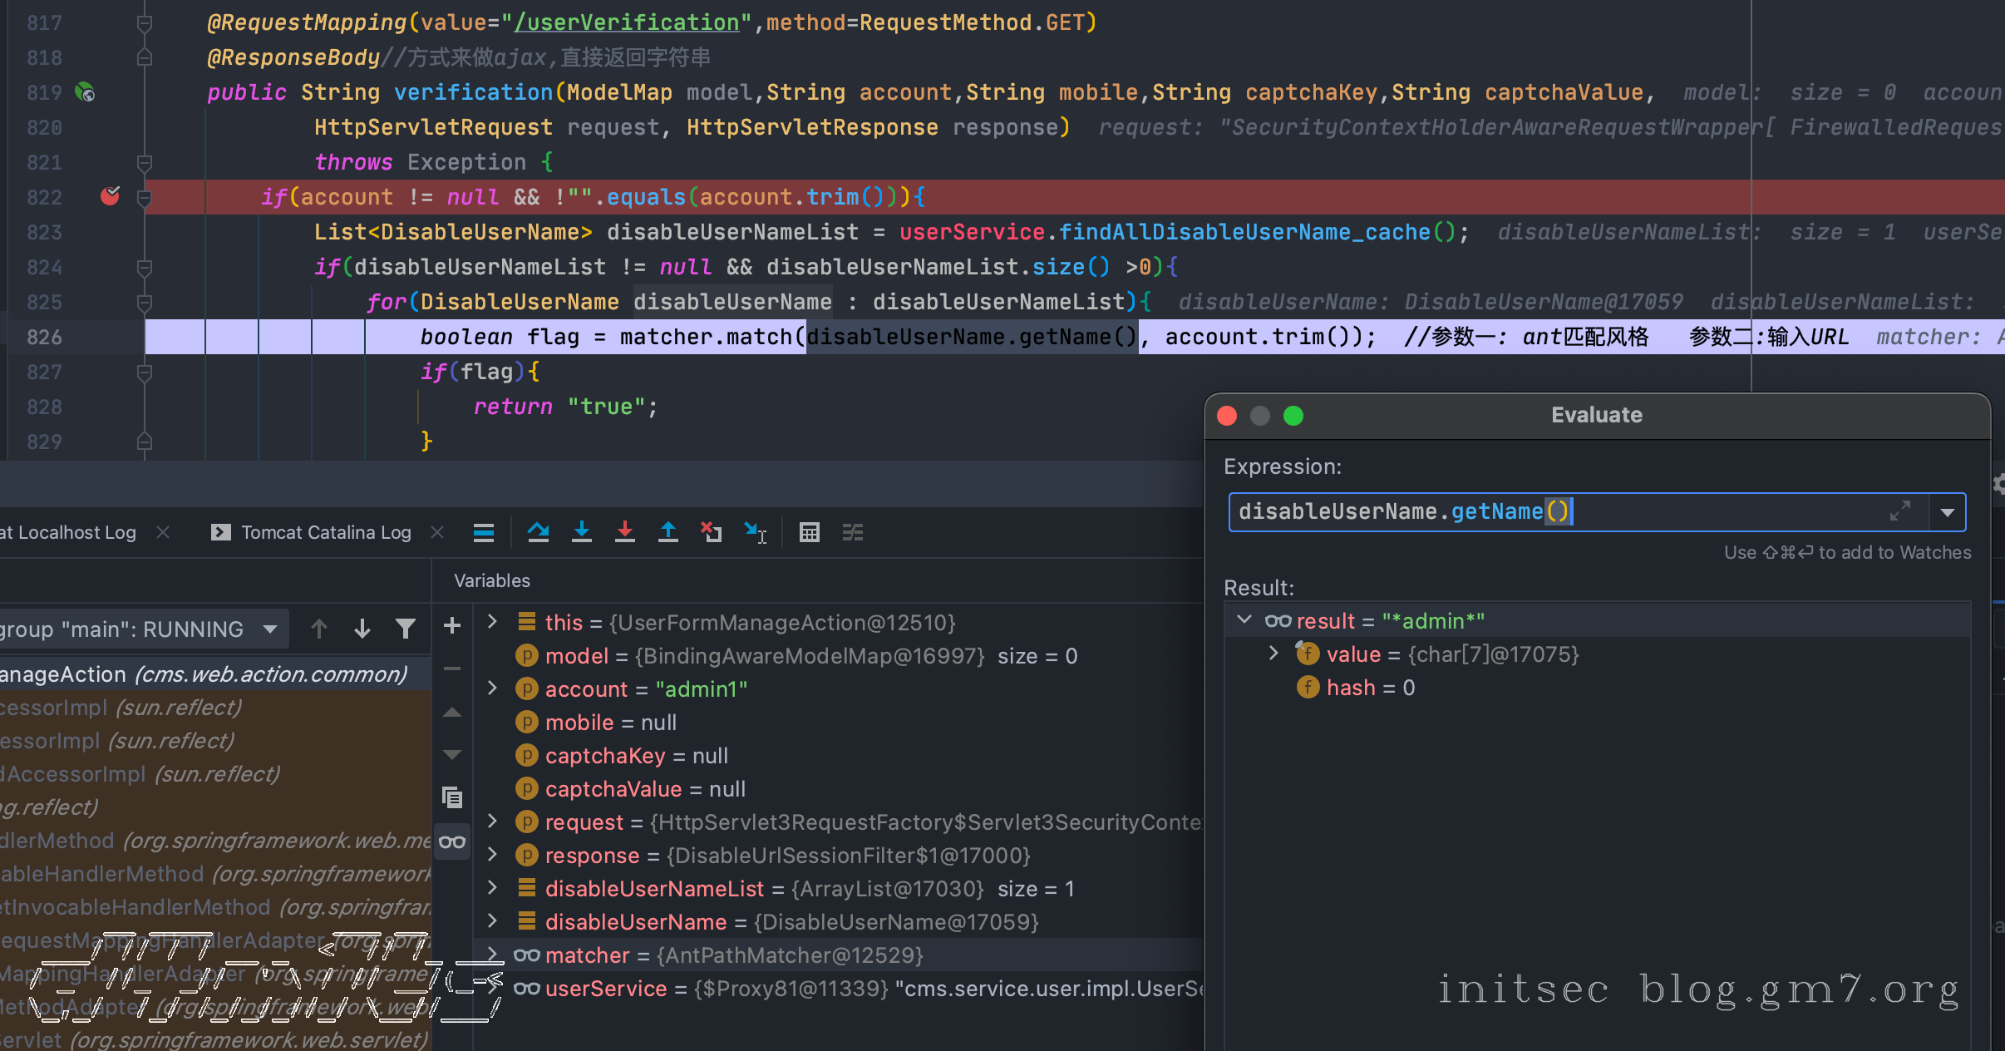Click the Step Into blue arrow icon
The height and width of the screenshot is (1051, 2005).
[x=582, y=532]
